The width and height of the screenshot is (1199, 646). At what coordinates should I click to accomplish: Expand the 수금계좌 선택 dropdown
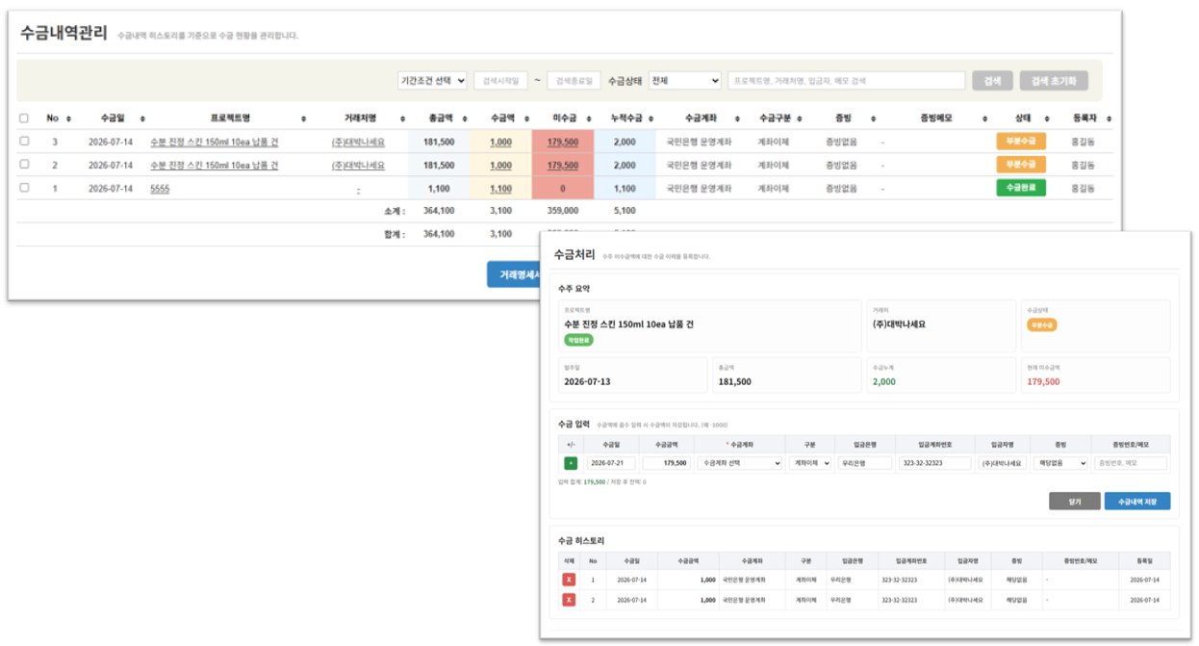point(740,463)
